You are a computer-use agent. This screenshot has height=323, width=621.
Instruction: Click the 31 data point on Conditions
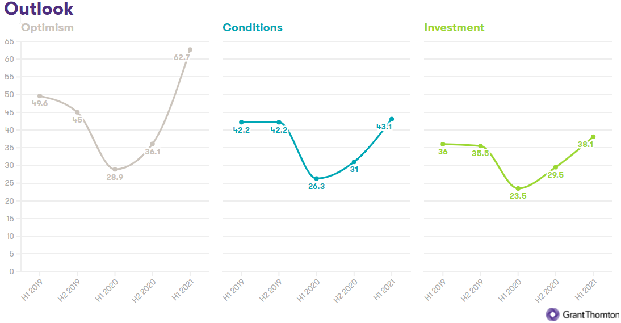354,162
